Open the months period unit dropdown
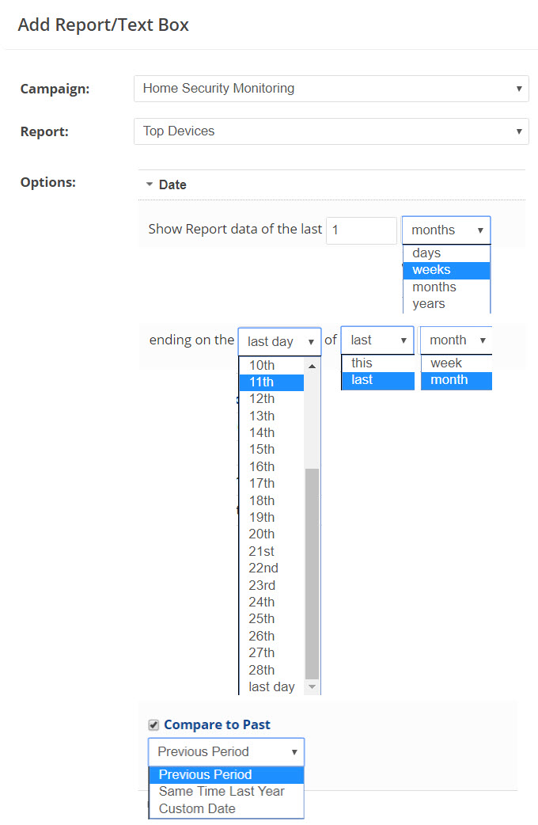The image size is (538, 825). [x=446, y=230]
